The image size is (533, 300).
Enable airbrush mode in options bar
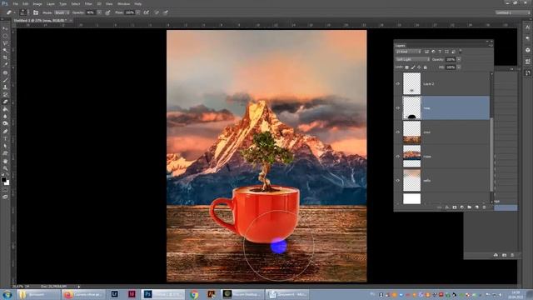[147, 12]
